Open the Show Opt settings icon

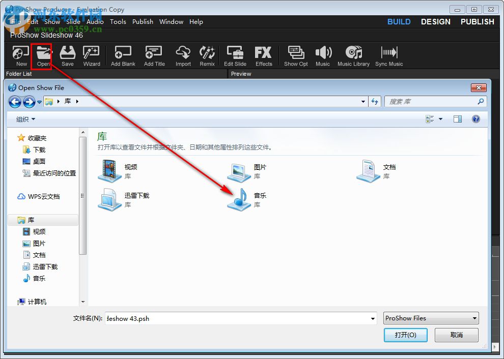click(x=296, y=55)
